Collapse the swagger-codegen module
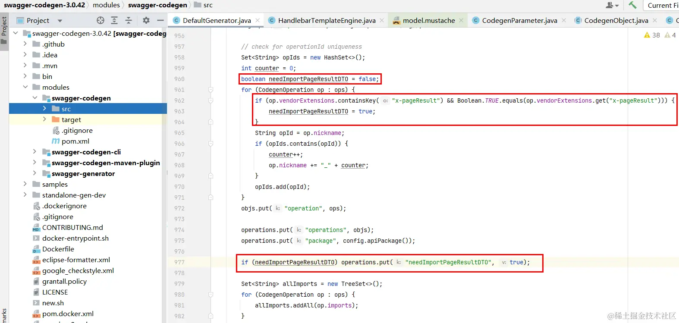Viewport: 679px width, 323px height. (35, 98)
